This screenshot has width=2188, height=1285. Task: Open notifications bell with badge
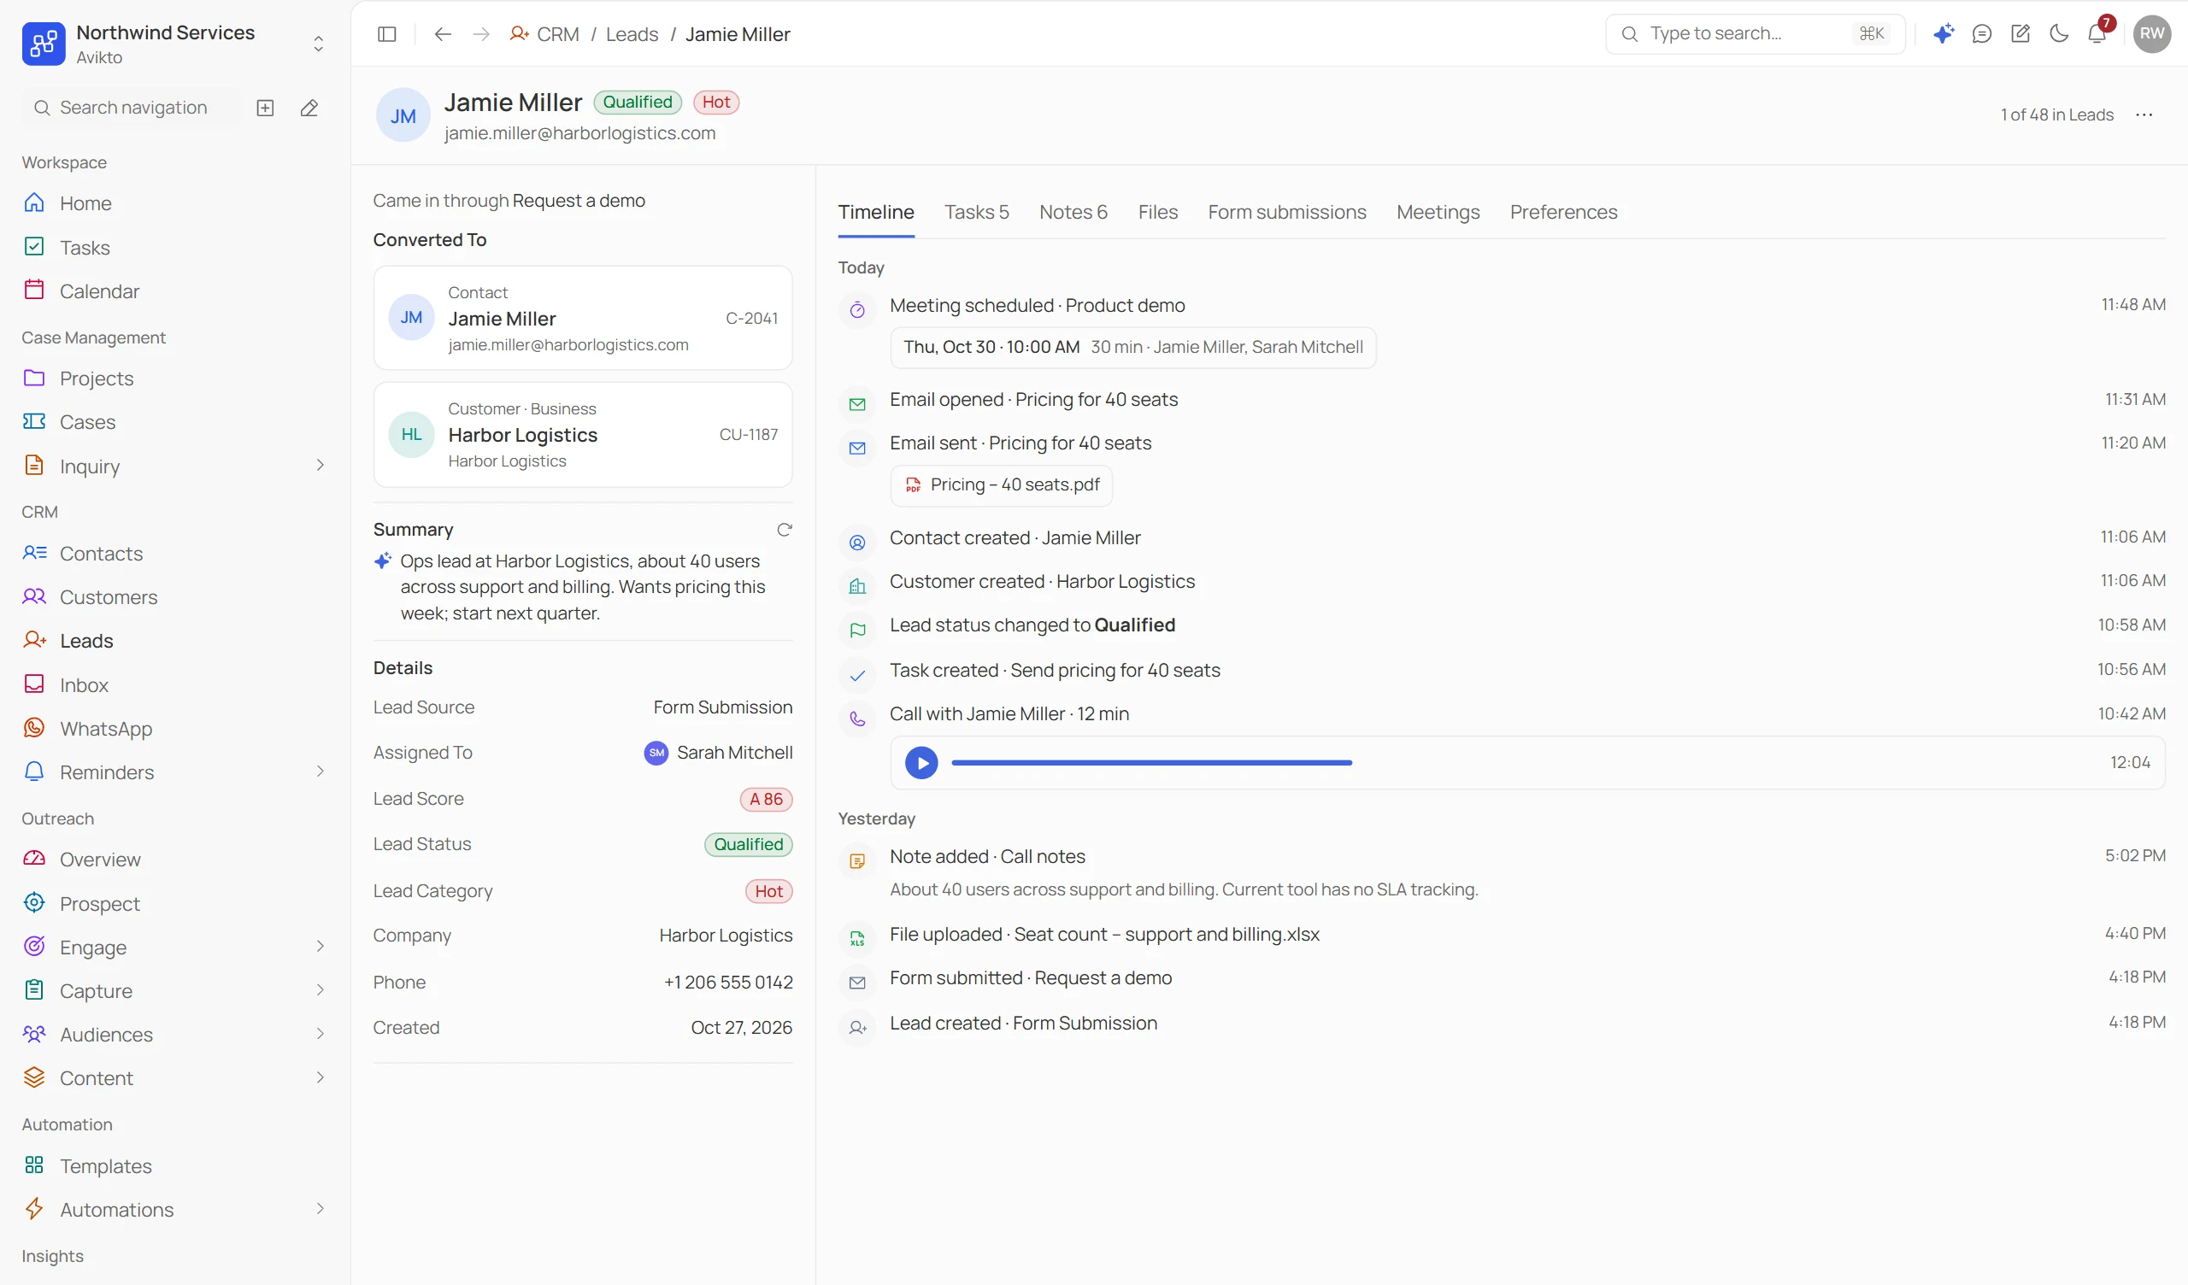(x=2097, y=34)
